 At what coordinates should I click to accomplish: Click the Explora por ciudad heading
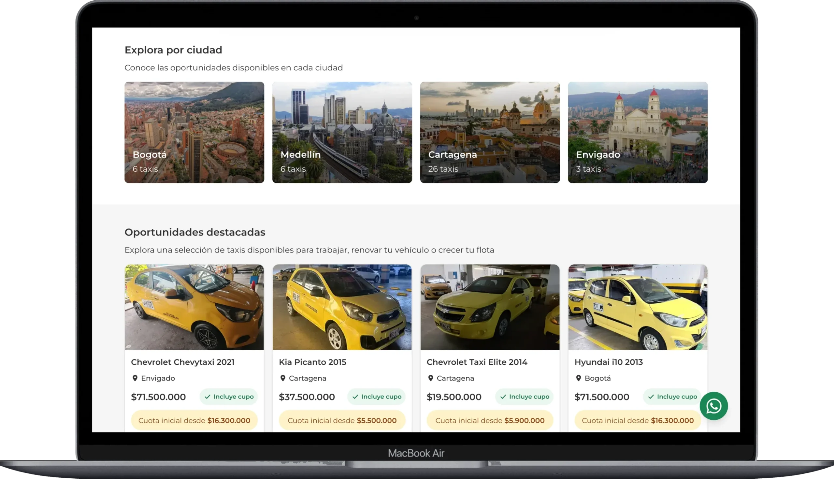click(173, 50)
